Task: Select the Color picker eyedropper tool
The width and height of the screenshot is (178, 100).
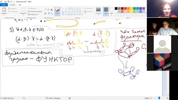Action: click(48, 14)
